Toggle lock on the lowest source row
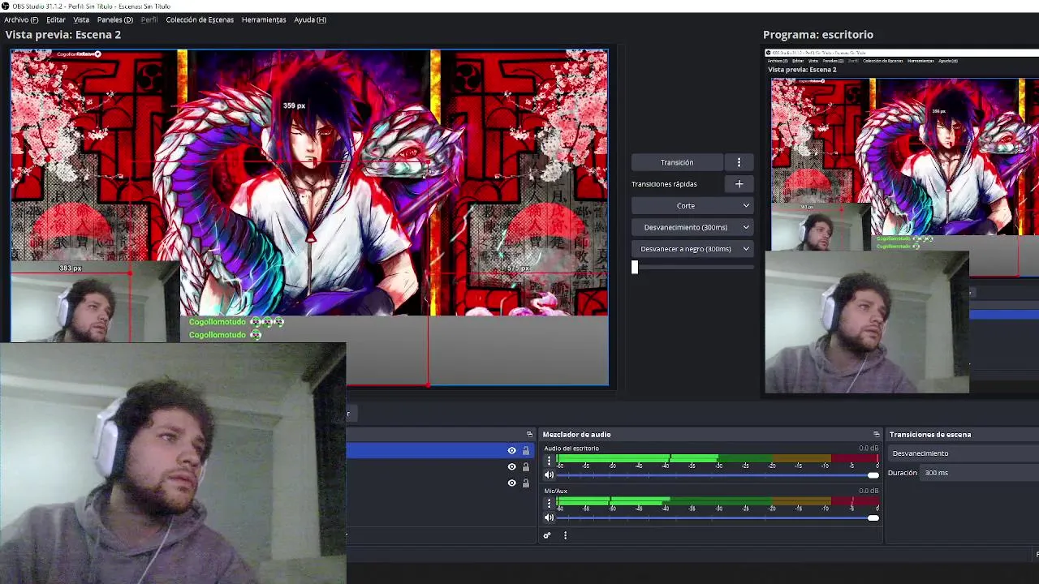 pos(525,483)
